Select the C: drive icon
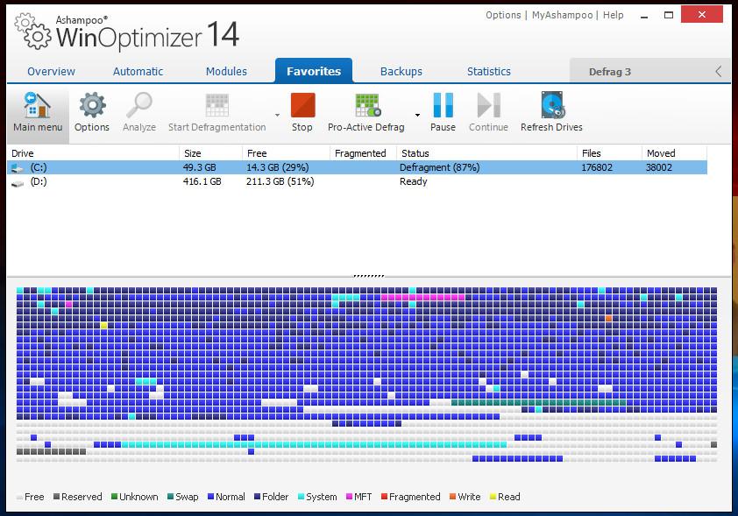 pyautogui.click(x=18, y=168)
